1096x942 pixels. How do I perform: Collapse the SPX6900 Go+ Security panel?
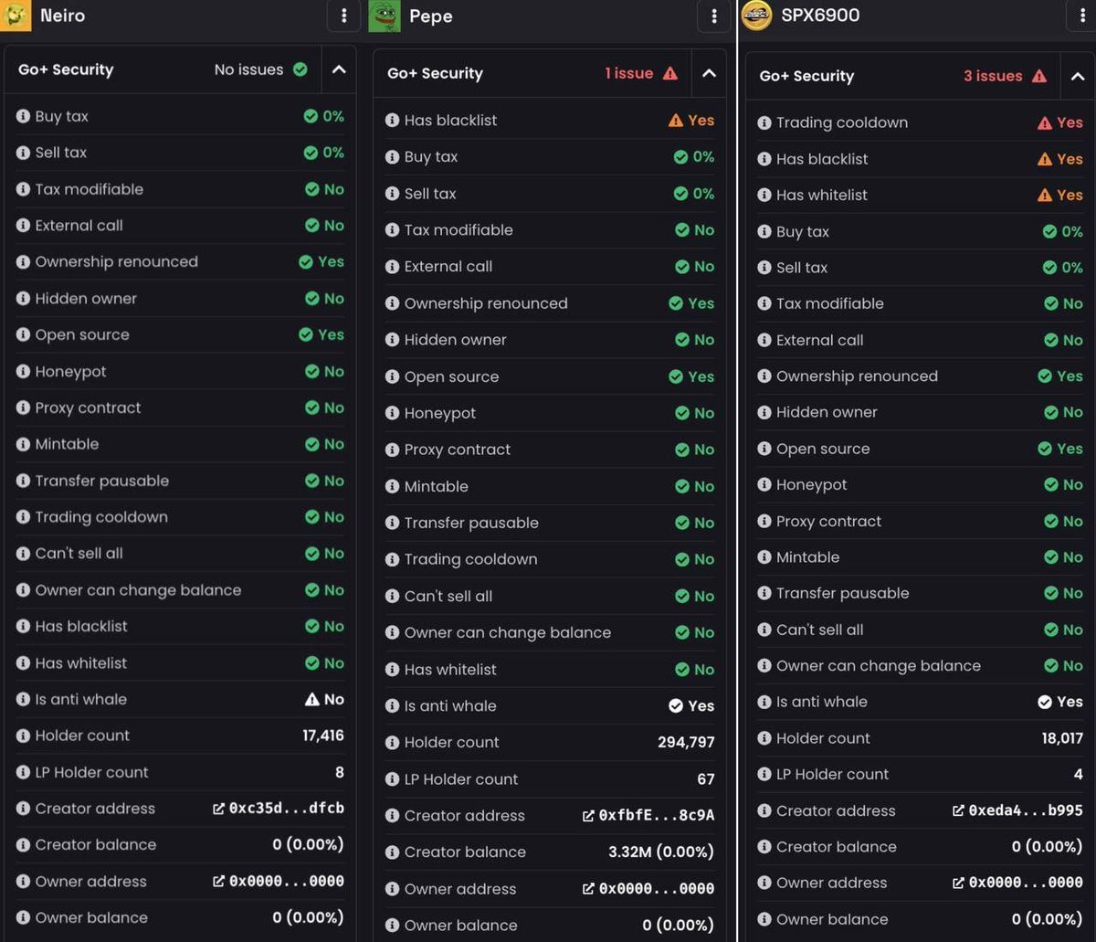pos(1077,76)
